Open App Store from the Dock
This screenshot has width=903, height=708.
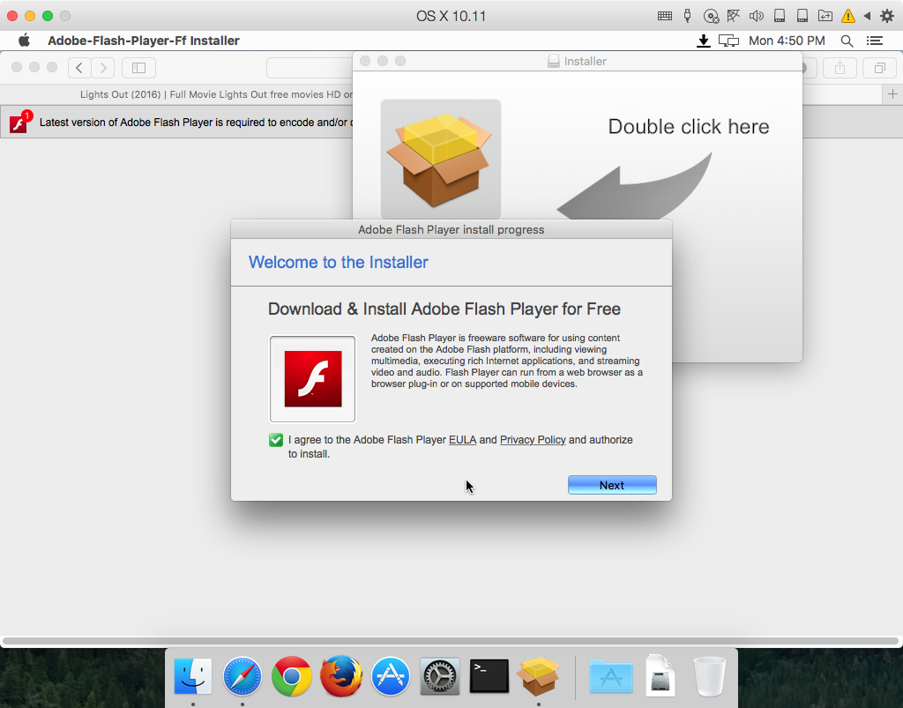point(391,675)
